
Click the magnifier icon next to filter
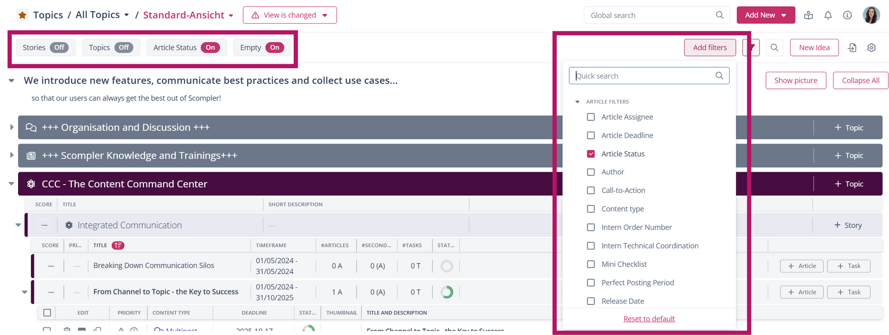tap(774, 48)
